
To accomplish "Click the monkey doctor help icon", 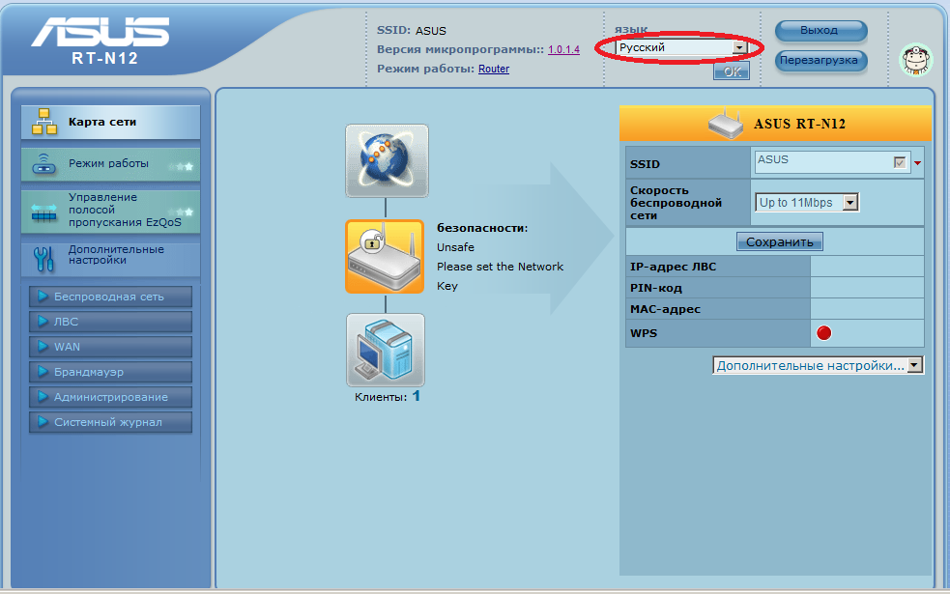I will pyautogui.click(x=915, y=60).
